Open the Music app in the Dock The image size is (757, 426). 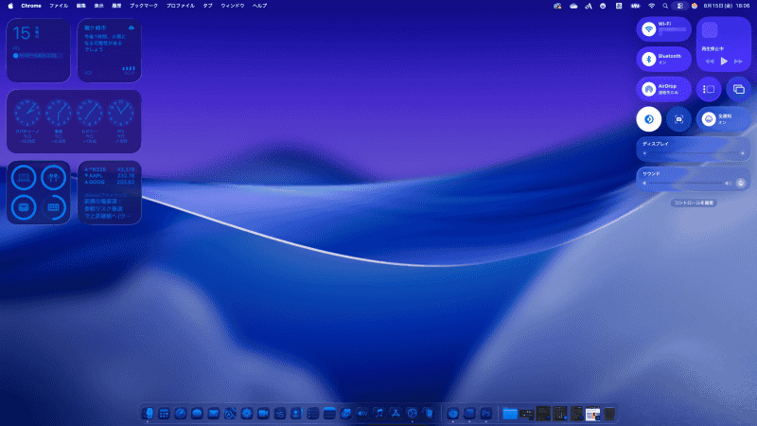[378, 414]
